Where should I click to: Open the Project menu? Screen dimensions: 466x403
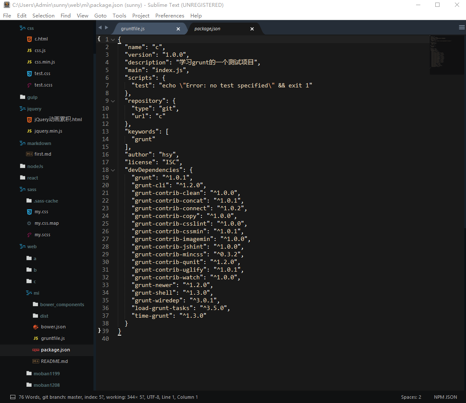140,15
